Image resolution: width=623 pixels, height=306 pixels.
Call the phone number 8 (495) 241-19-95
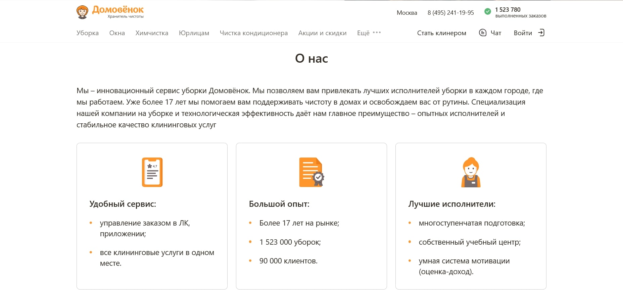tap(450, 13)
